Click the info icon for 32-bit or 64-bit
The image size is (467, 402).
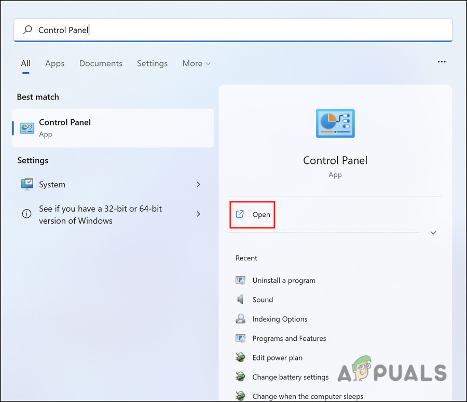tap(27, 214)
